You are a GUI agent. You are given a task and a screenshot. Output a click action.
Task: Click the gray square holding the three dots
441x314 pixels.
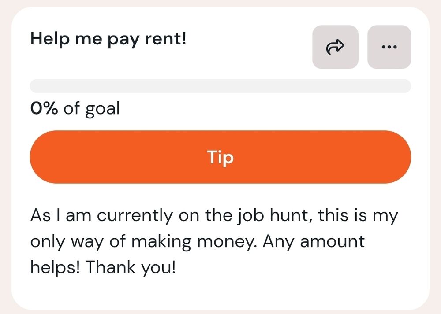pos(389,47)
